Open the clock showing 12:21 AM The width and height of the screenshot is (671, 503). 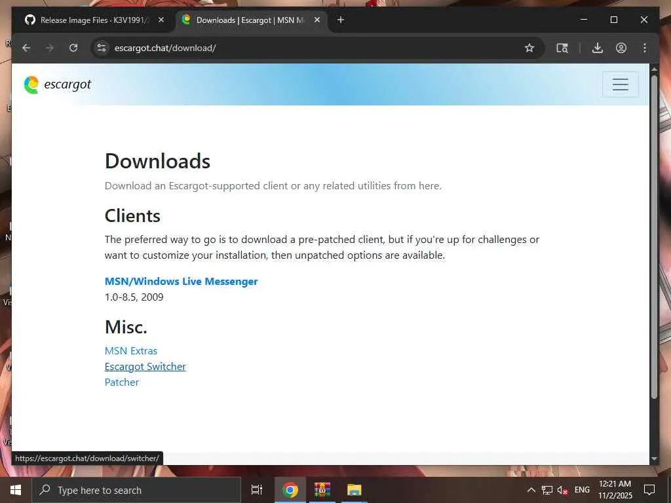tap(615, 490)
